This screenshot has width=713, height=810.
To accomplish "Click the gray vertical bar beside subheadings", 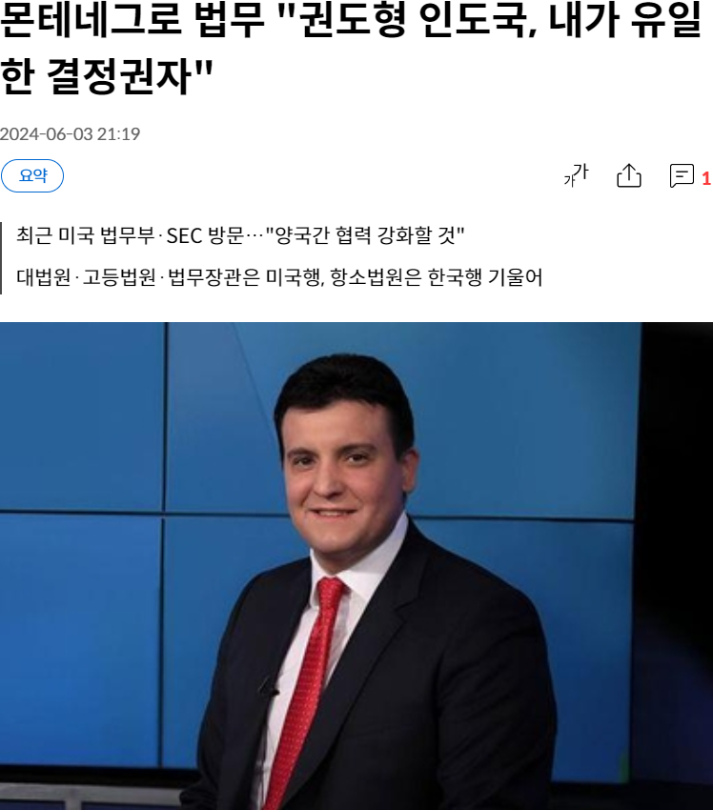I will 1,258.
